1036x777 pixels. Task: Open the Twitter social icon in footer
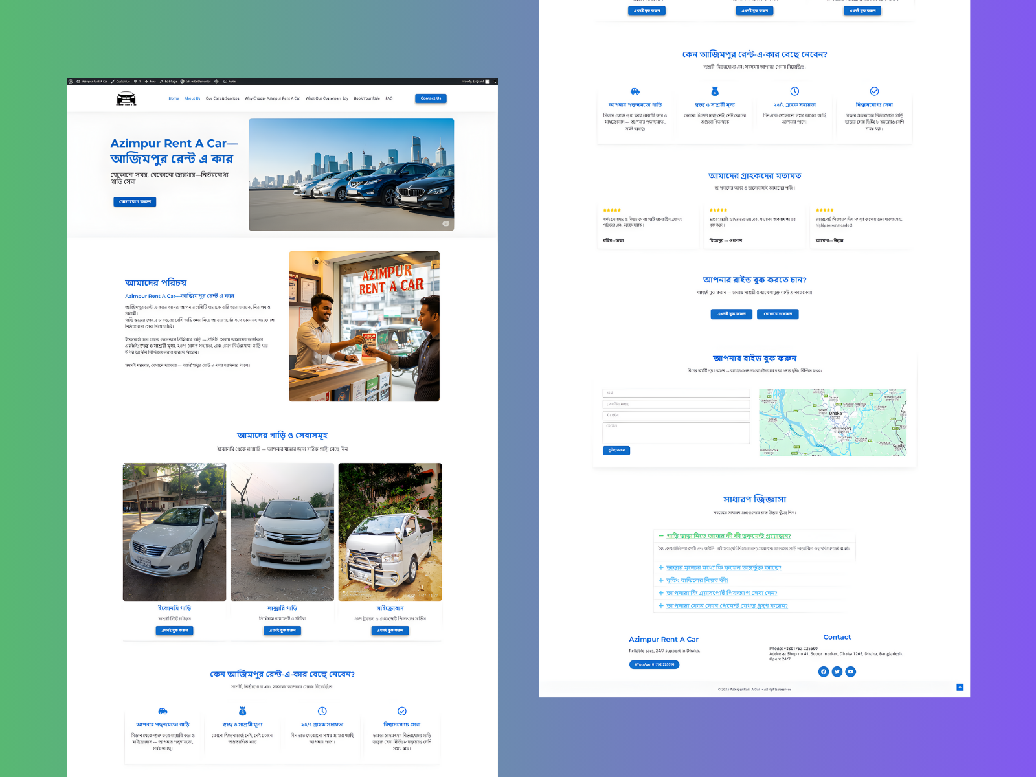[x=837, y=671]
